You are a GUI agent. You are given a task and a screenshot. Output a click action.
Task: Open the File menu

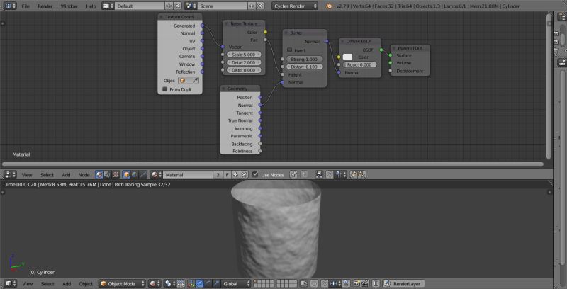(26, 6)
